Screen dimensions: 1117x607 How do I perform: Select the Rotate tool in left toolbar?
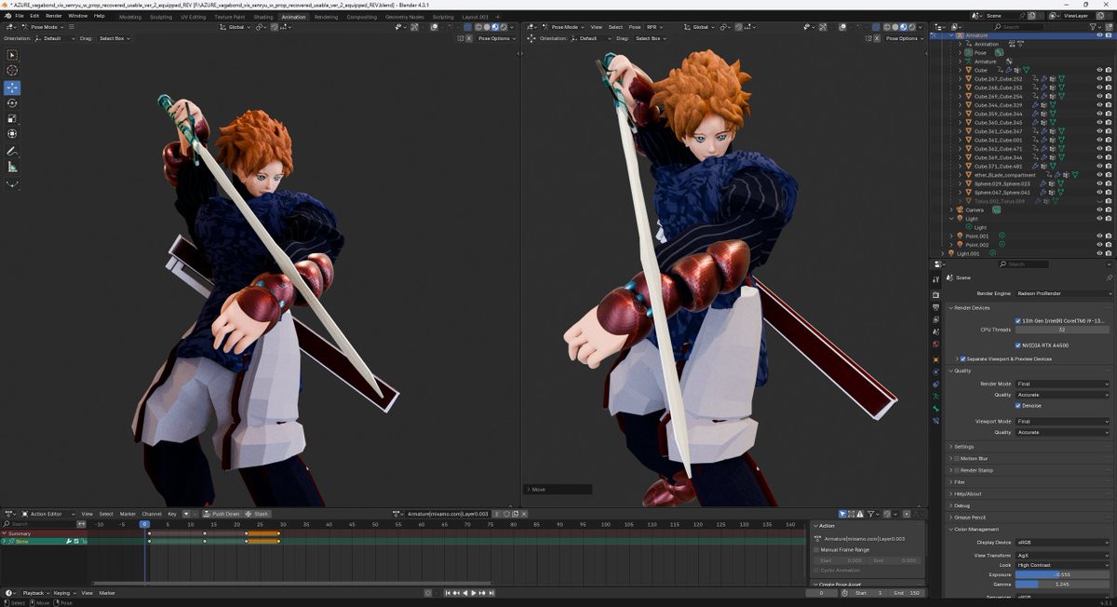click(x=12, y=103)
